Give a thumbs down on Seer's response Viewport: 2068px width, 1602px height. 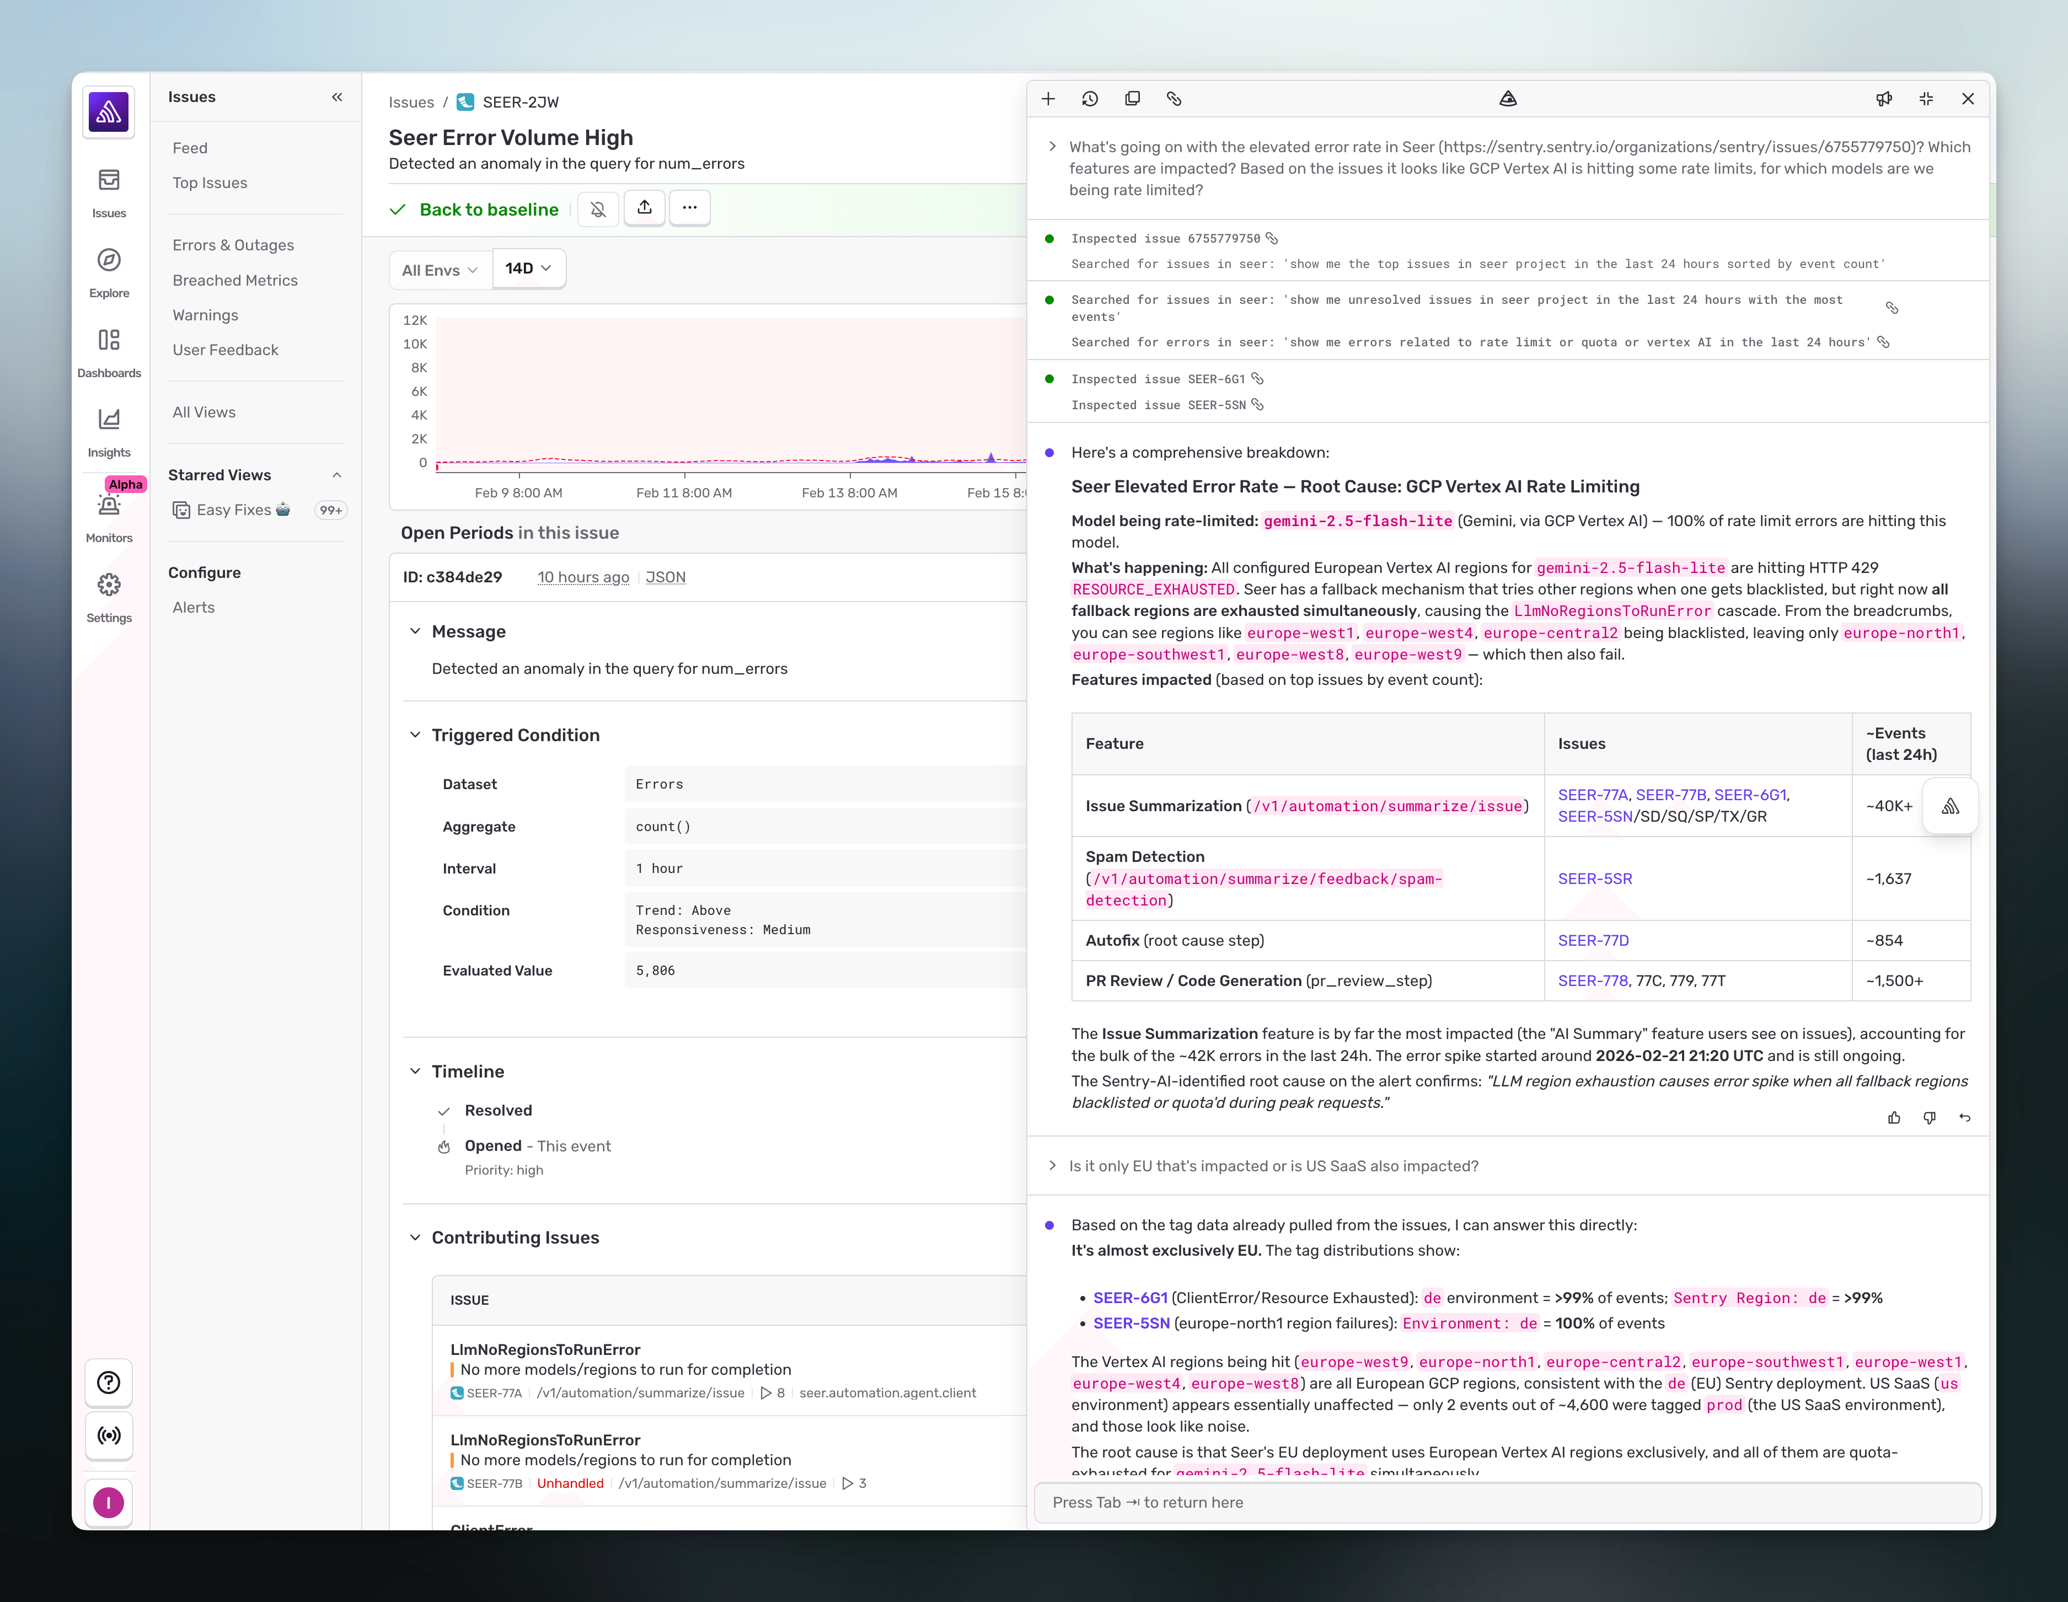coord(1929,1118)
